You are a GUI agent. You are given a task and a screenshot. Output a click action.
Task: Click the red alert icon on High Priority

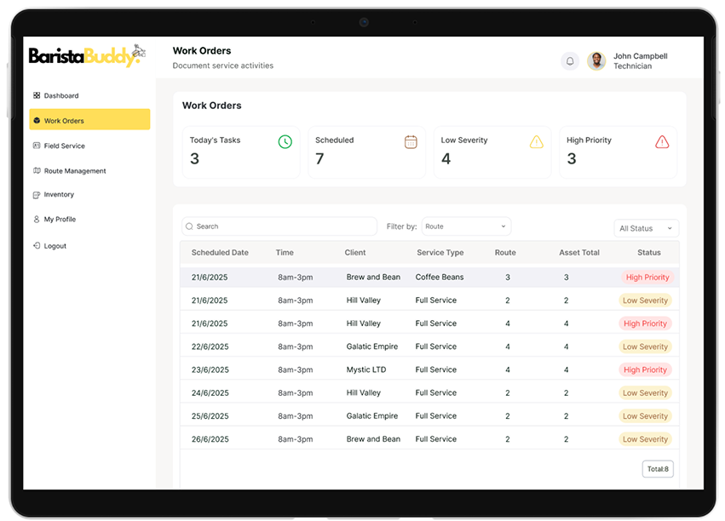coord(662,141)
